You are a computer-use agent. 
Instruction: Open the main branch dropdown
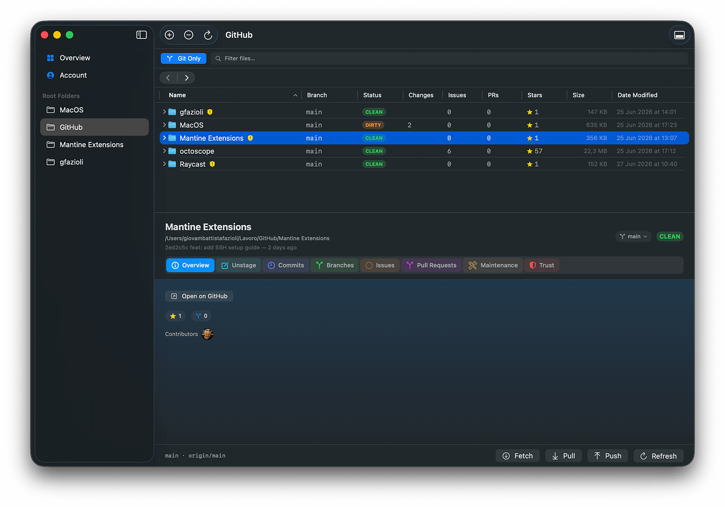(633, 236)
